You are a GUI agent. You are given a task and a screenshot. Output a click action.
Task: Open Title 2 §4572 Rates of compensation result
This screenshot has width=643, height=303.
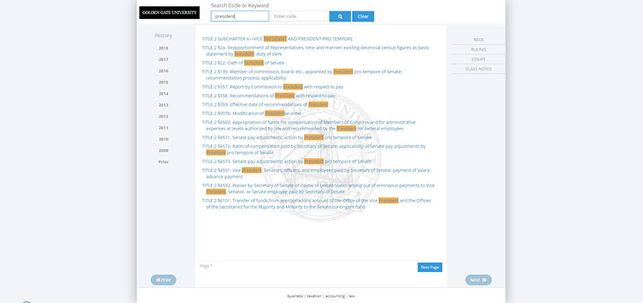314,149
